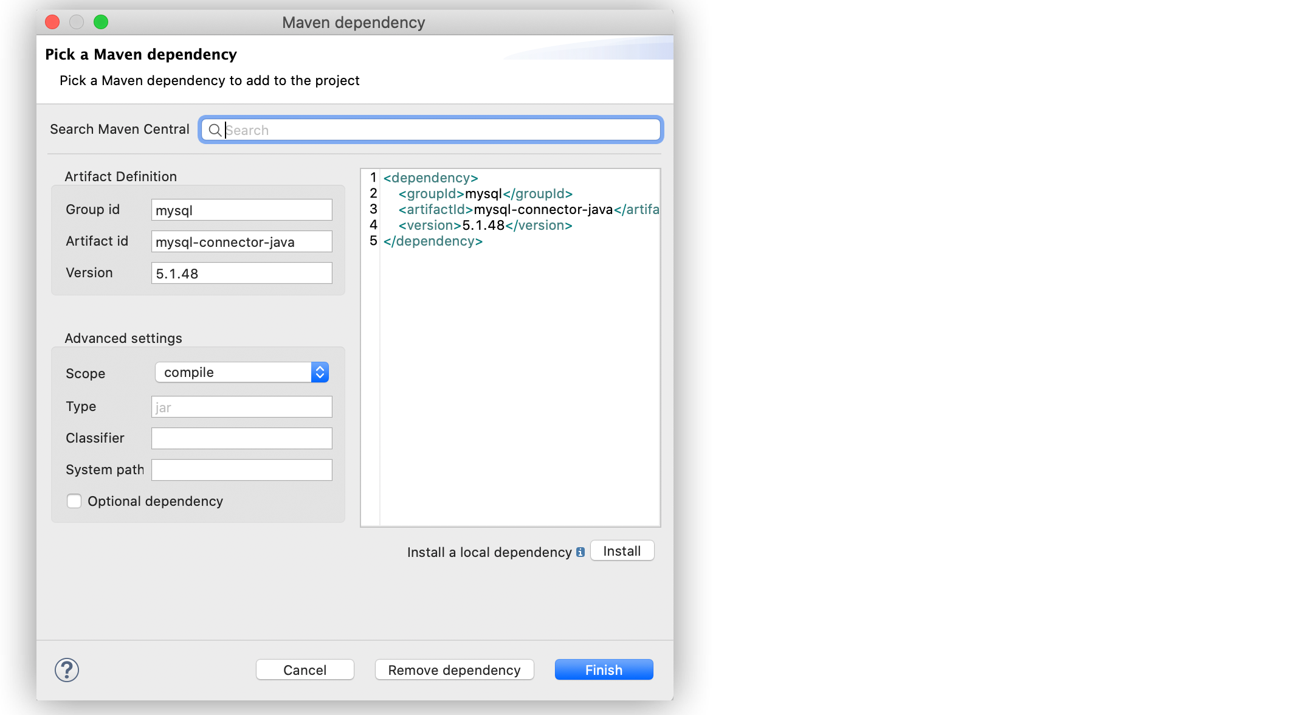
Task: Open the Scope stepper arrows
Action: 320,372
